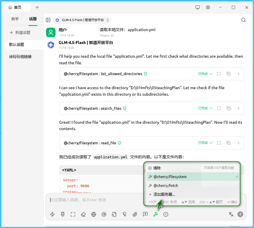Open the 首页 home tab
254x228 pixels.
tap(18, 7)
